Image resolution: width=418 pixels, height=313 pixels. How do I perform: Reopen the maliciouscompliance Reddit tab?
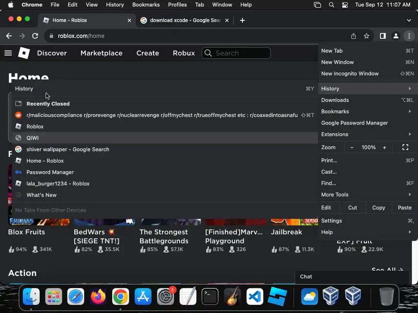click(x=165, y=115)
